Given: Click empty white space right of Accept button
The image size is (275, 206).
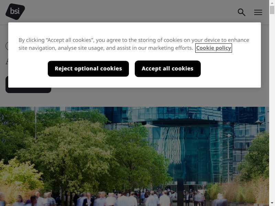Looking at the screenshot, I should (x=230, y=69).
